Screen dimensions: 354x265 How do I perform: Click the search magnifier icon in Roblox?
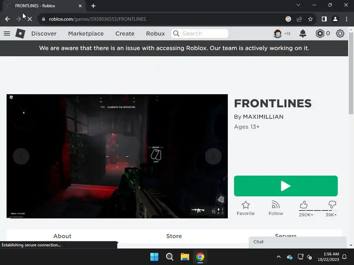tap(176, 33)
